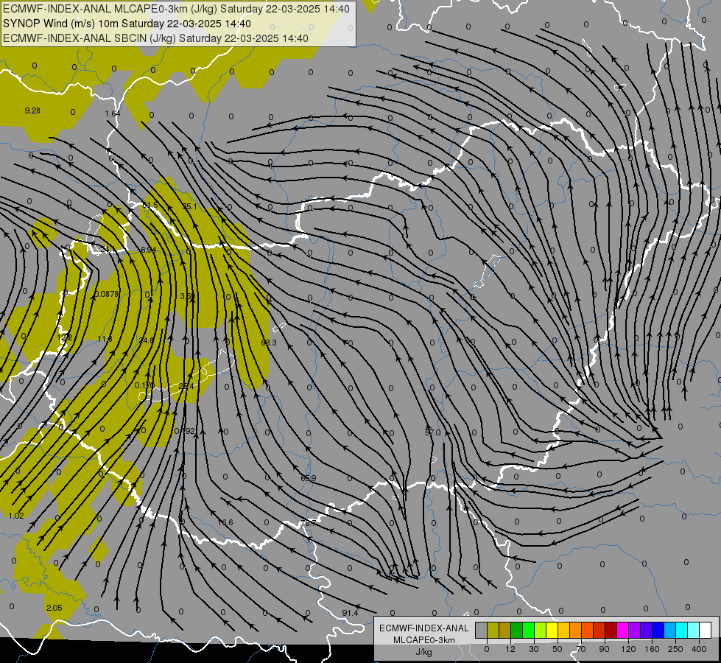This screenshot has width=721, height=663.
Task: Click the olive legend swatch right of 0
Action: coord(493,631)
